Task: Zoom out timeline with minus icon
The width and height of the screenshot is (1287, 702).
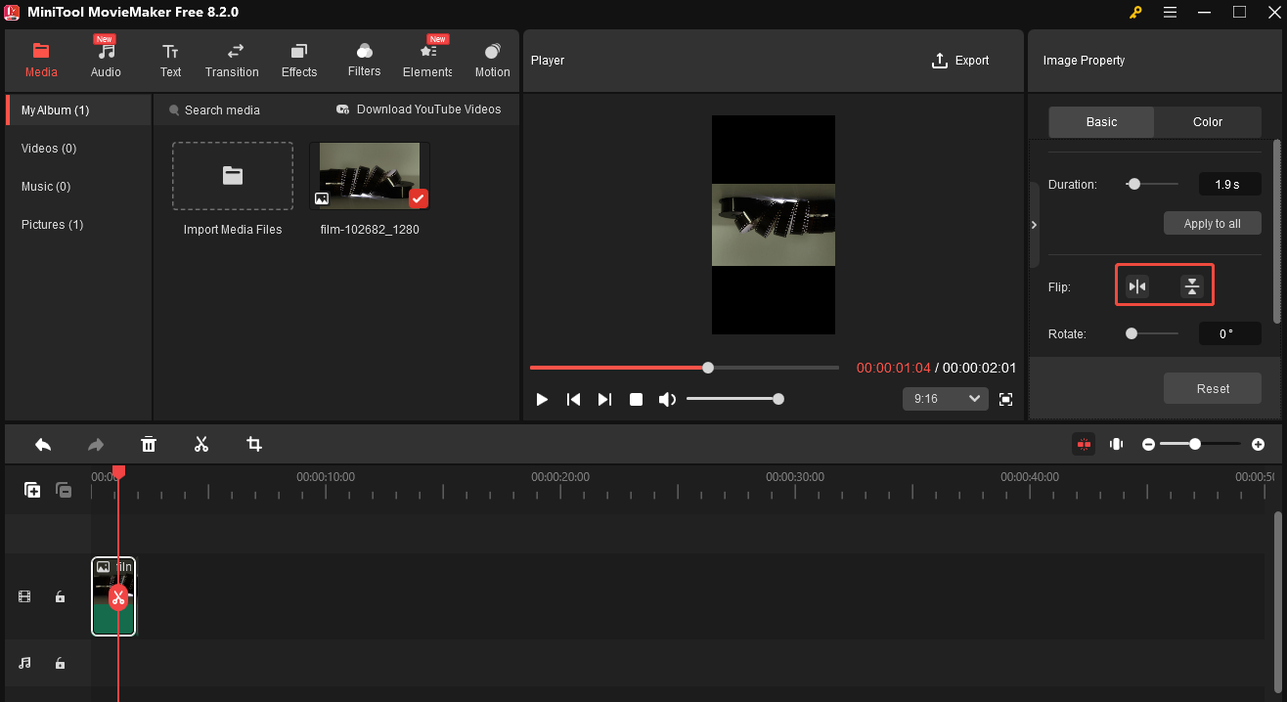Action: tap(1149, 444)
